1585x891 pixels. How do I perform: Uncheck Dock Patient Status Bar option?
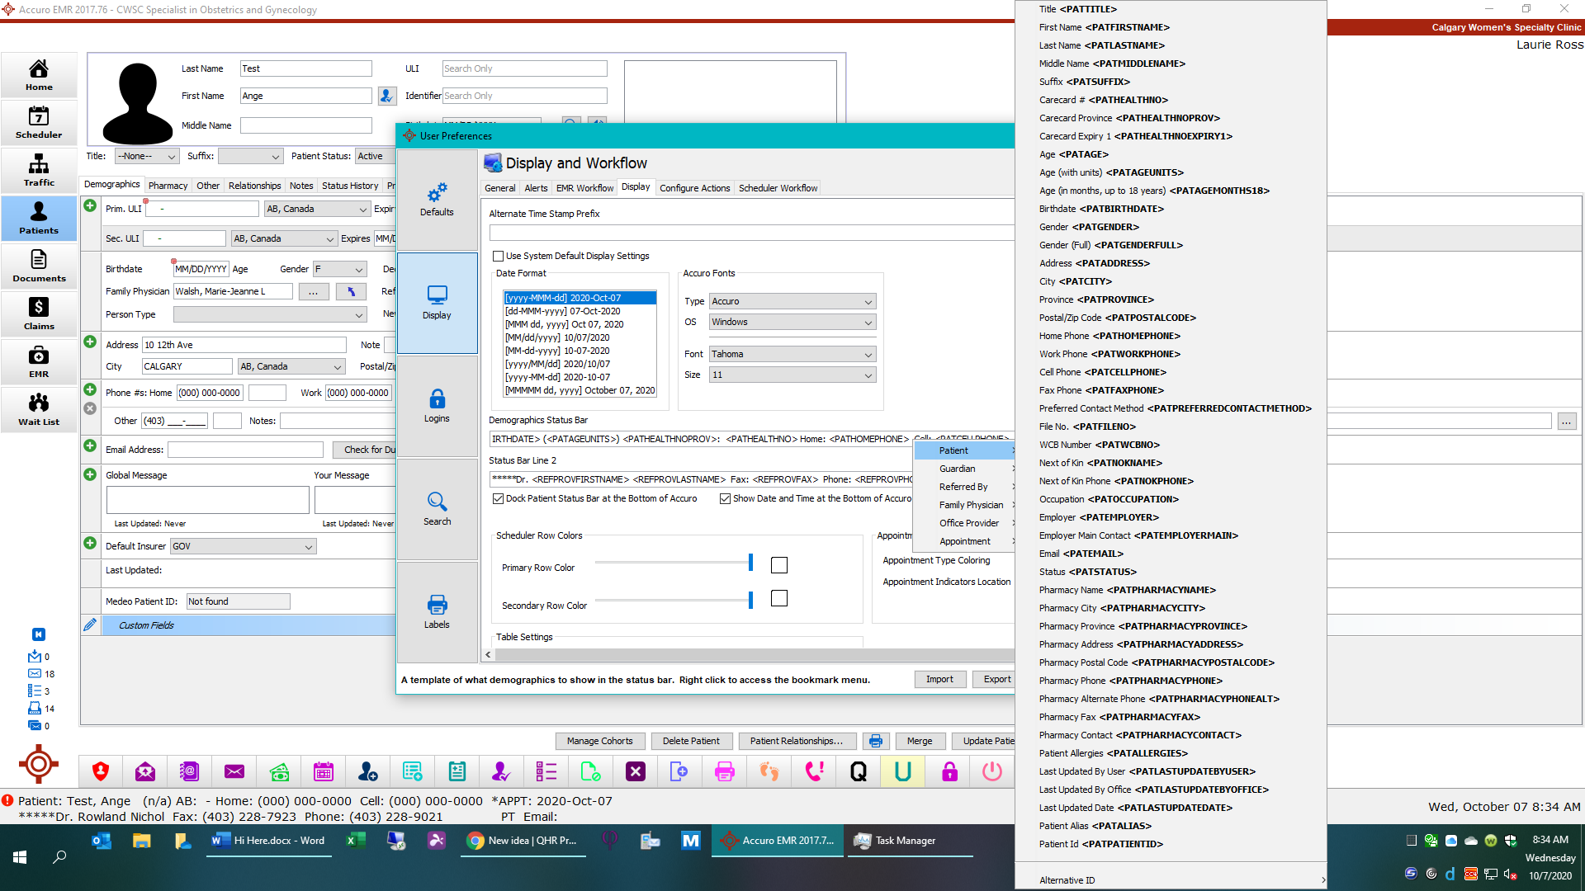pyautogui.click(x=498, y=498)
